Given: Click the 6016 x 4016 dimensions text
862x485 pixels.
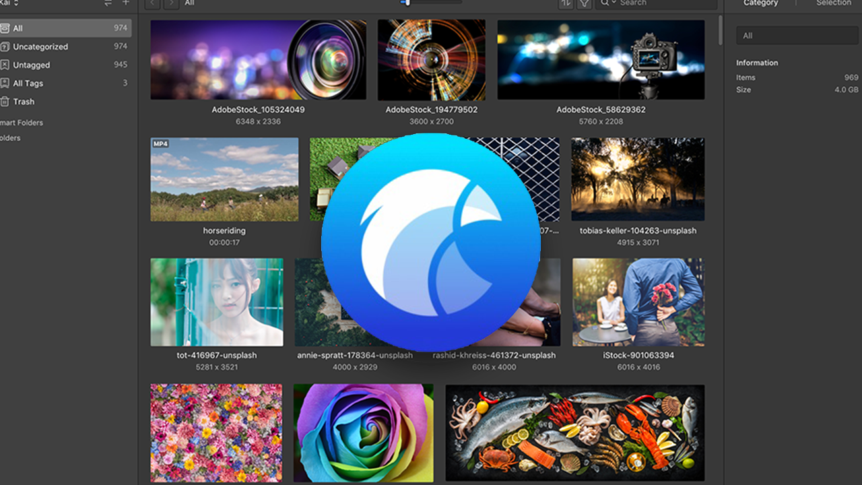Looking at the screenshot, I should 638,367.
